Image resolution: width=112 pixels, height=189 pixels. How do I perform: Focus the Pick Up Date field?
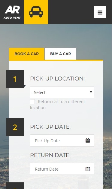(x=62, y=140)
